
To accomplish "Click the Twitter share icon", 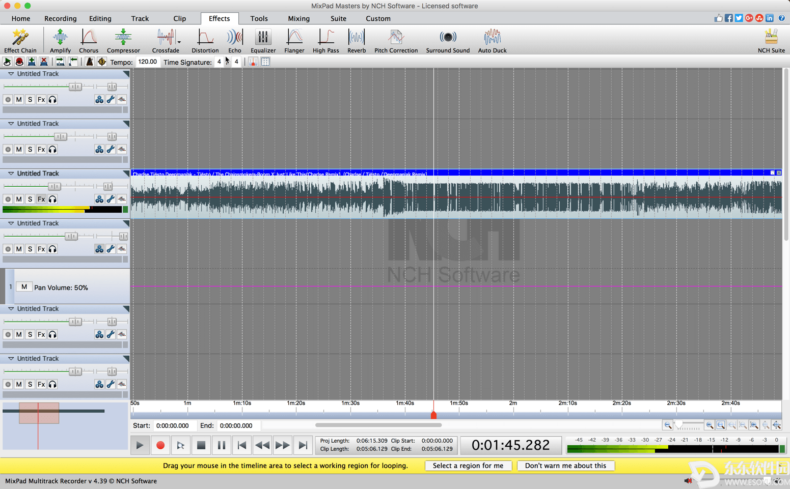I will click(739, 18).
